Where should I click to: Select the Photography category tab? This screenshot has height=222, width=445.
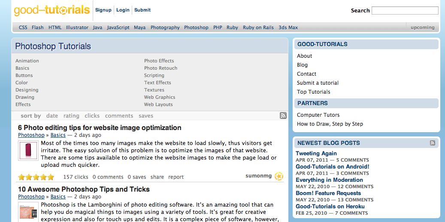165,27
